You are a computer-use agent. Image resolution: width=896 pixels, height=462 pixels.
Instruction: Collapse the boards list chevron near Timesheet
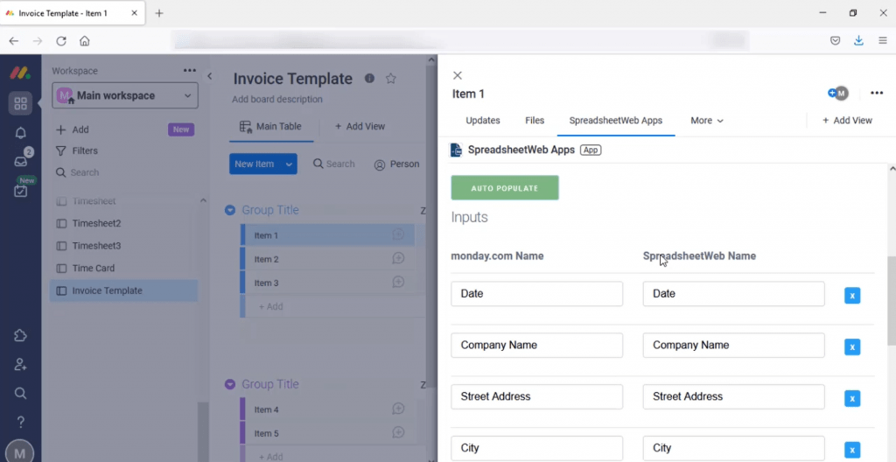pos(203,200)
